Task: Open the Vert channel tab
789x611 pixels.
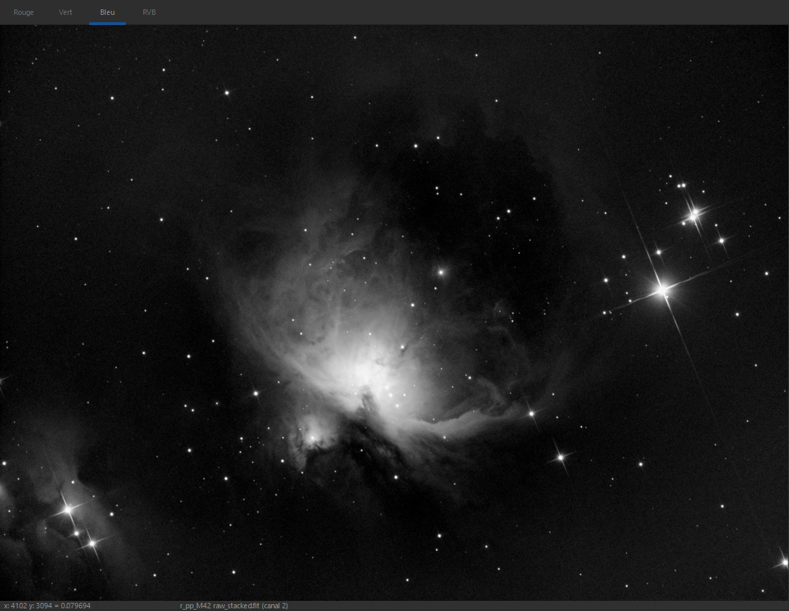Action: [x=66, y=12]
